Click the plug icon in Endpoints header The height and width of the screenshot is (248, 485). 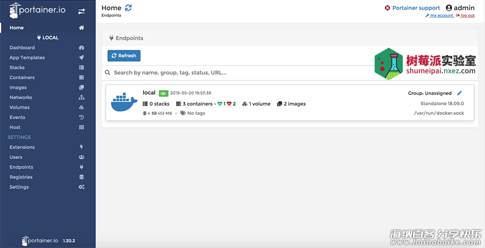pos(111,38)
